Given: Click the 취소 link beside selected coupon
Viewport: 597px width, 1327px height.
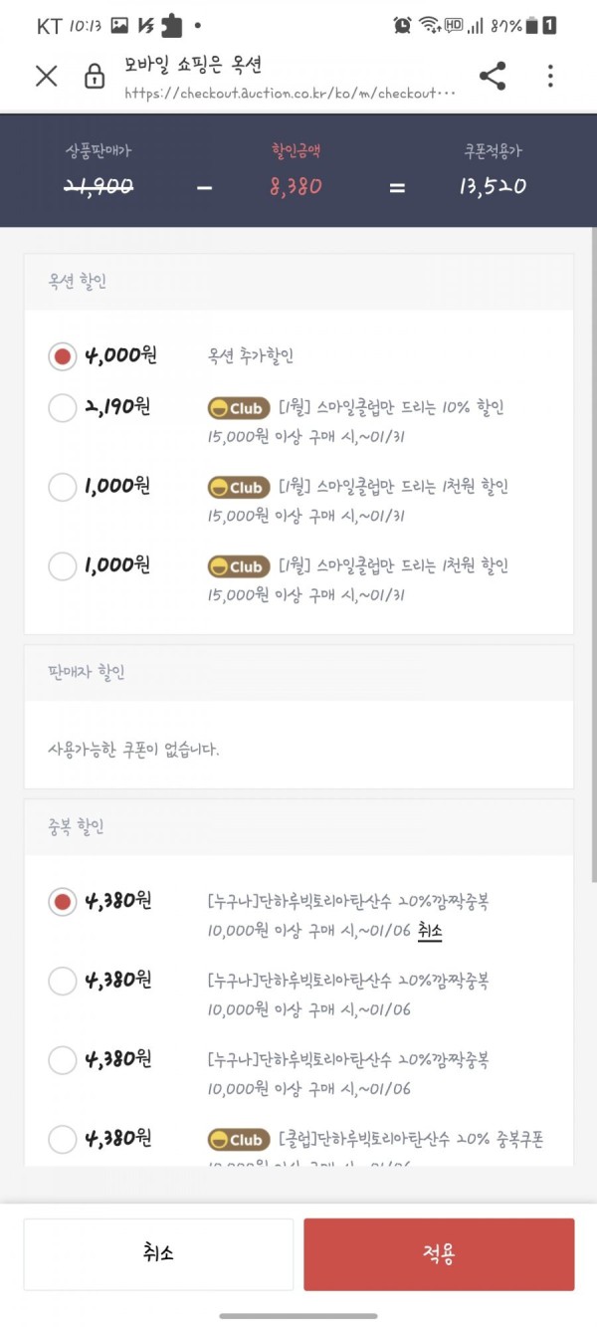Looking at the screenshot, I should (430, 931).
